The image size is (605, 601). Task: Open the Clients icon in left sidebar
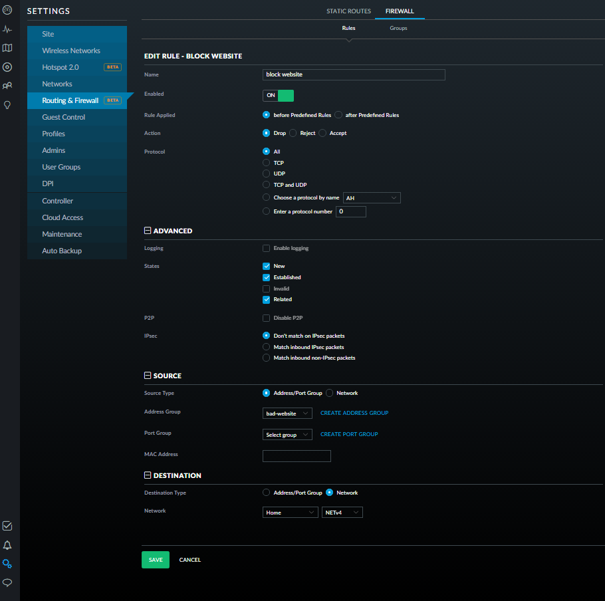(7, 86)
